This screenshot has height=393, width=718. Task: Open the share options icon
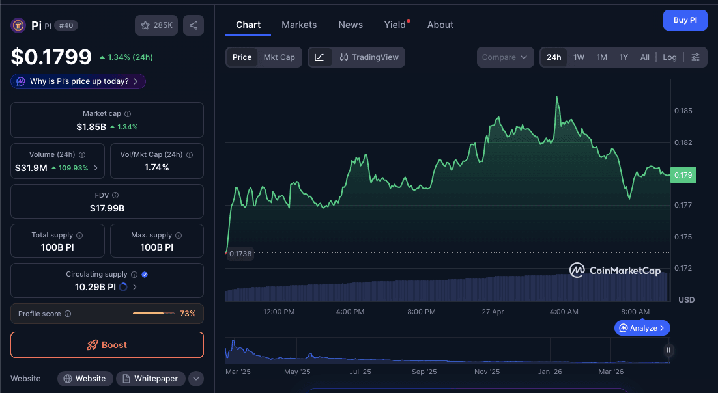coord(192,25)
